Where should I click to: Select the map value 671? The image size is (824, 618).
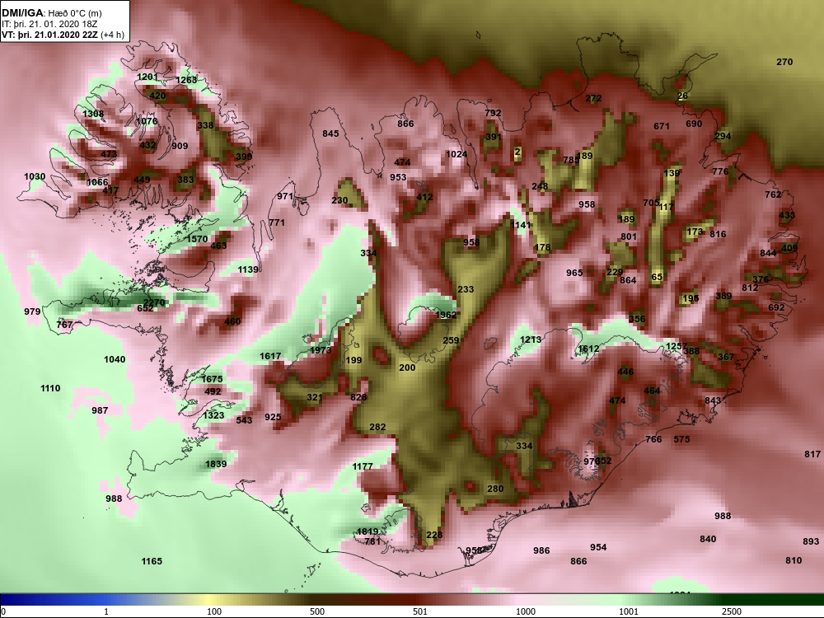pyautogui.click(x=662, y=125)
